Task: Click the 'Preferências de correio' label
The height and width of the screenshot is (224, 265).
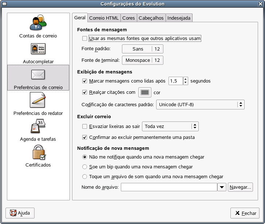Action: click(x=38, y=87)
